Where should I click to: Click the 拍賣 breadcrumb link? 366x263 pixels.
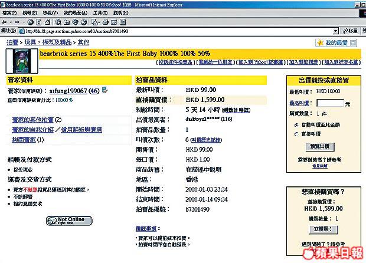coord(12,42)
